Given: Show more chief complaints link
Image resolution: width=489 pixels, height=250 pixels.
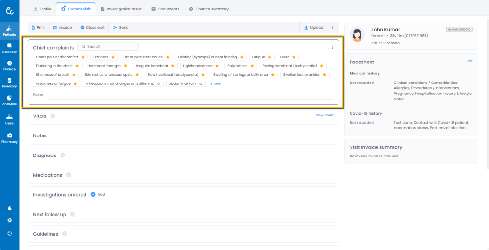Looking at the screenshot, I should [215, 84].
